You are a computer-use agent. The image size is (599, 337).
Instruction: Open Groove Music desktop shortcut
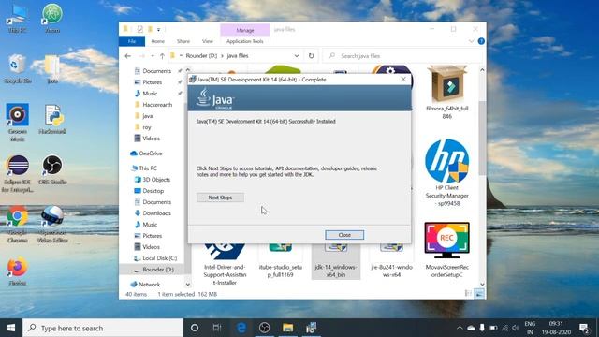17,123
